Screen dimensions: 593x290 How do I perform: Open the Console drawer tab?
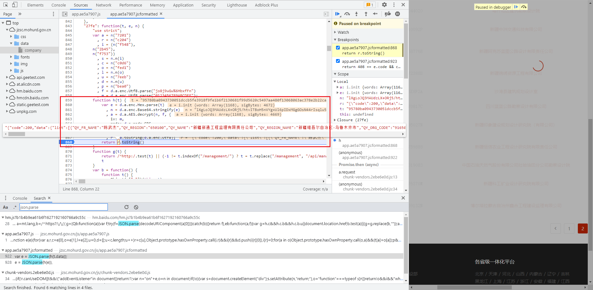click(x=20, y=198)
